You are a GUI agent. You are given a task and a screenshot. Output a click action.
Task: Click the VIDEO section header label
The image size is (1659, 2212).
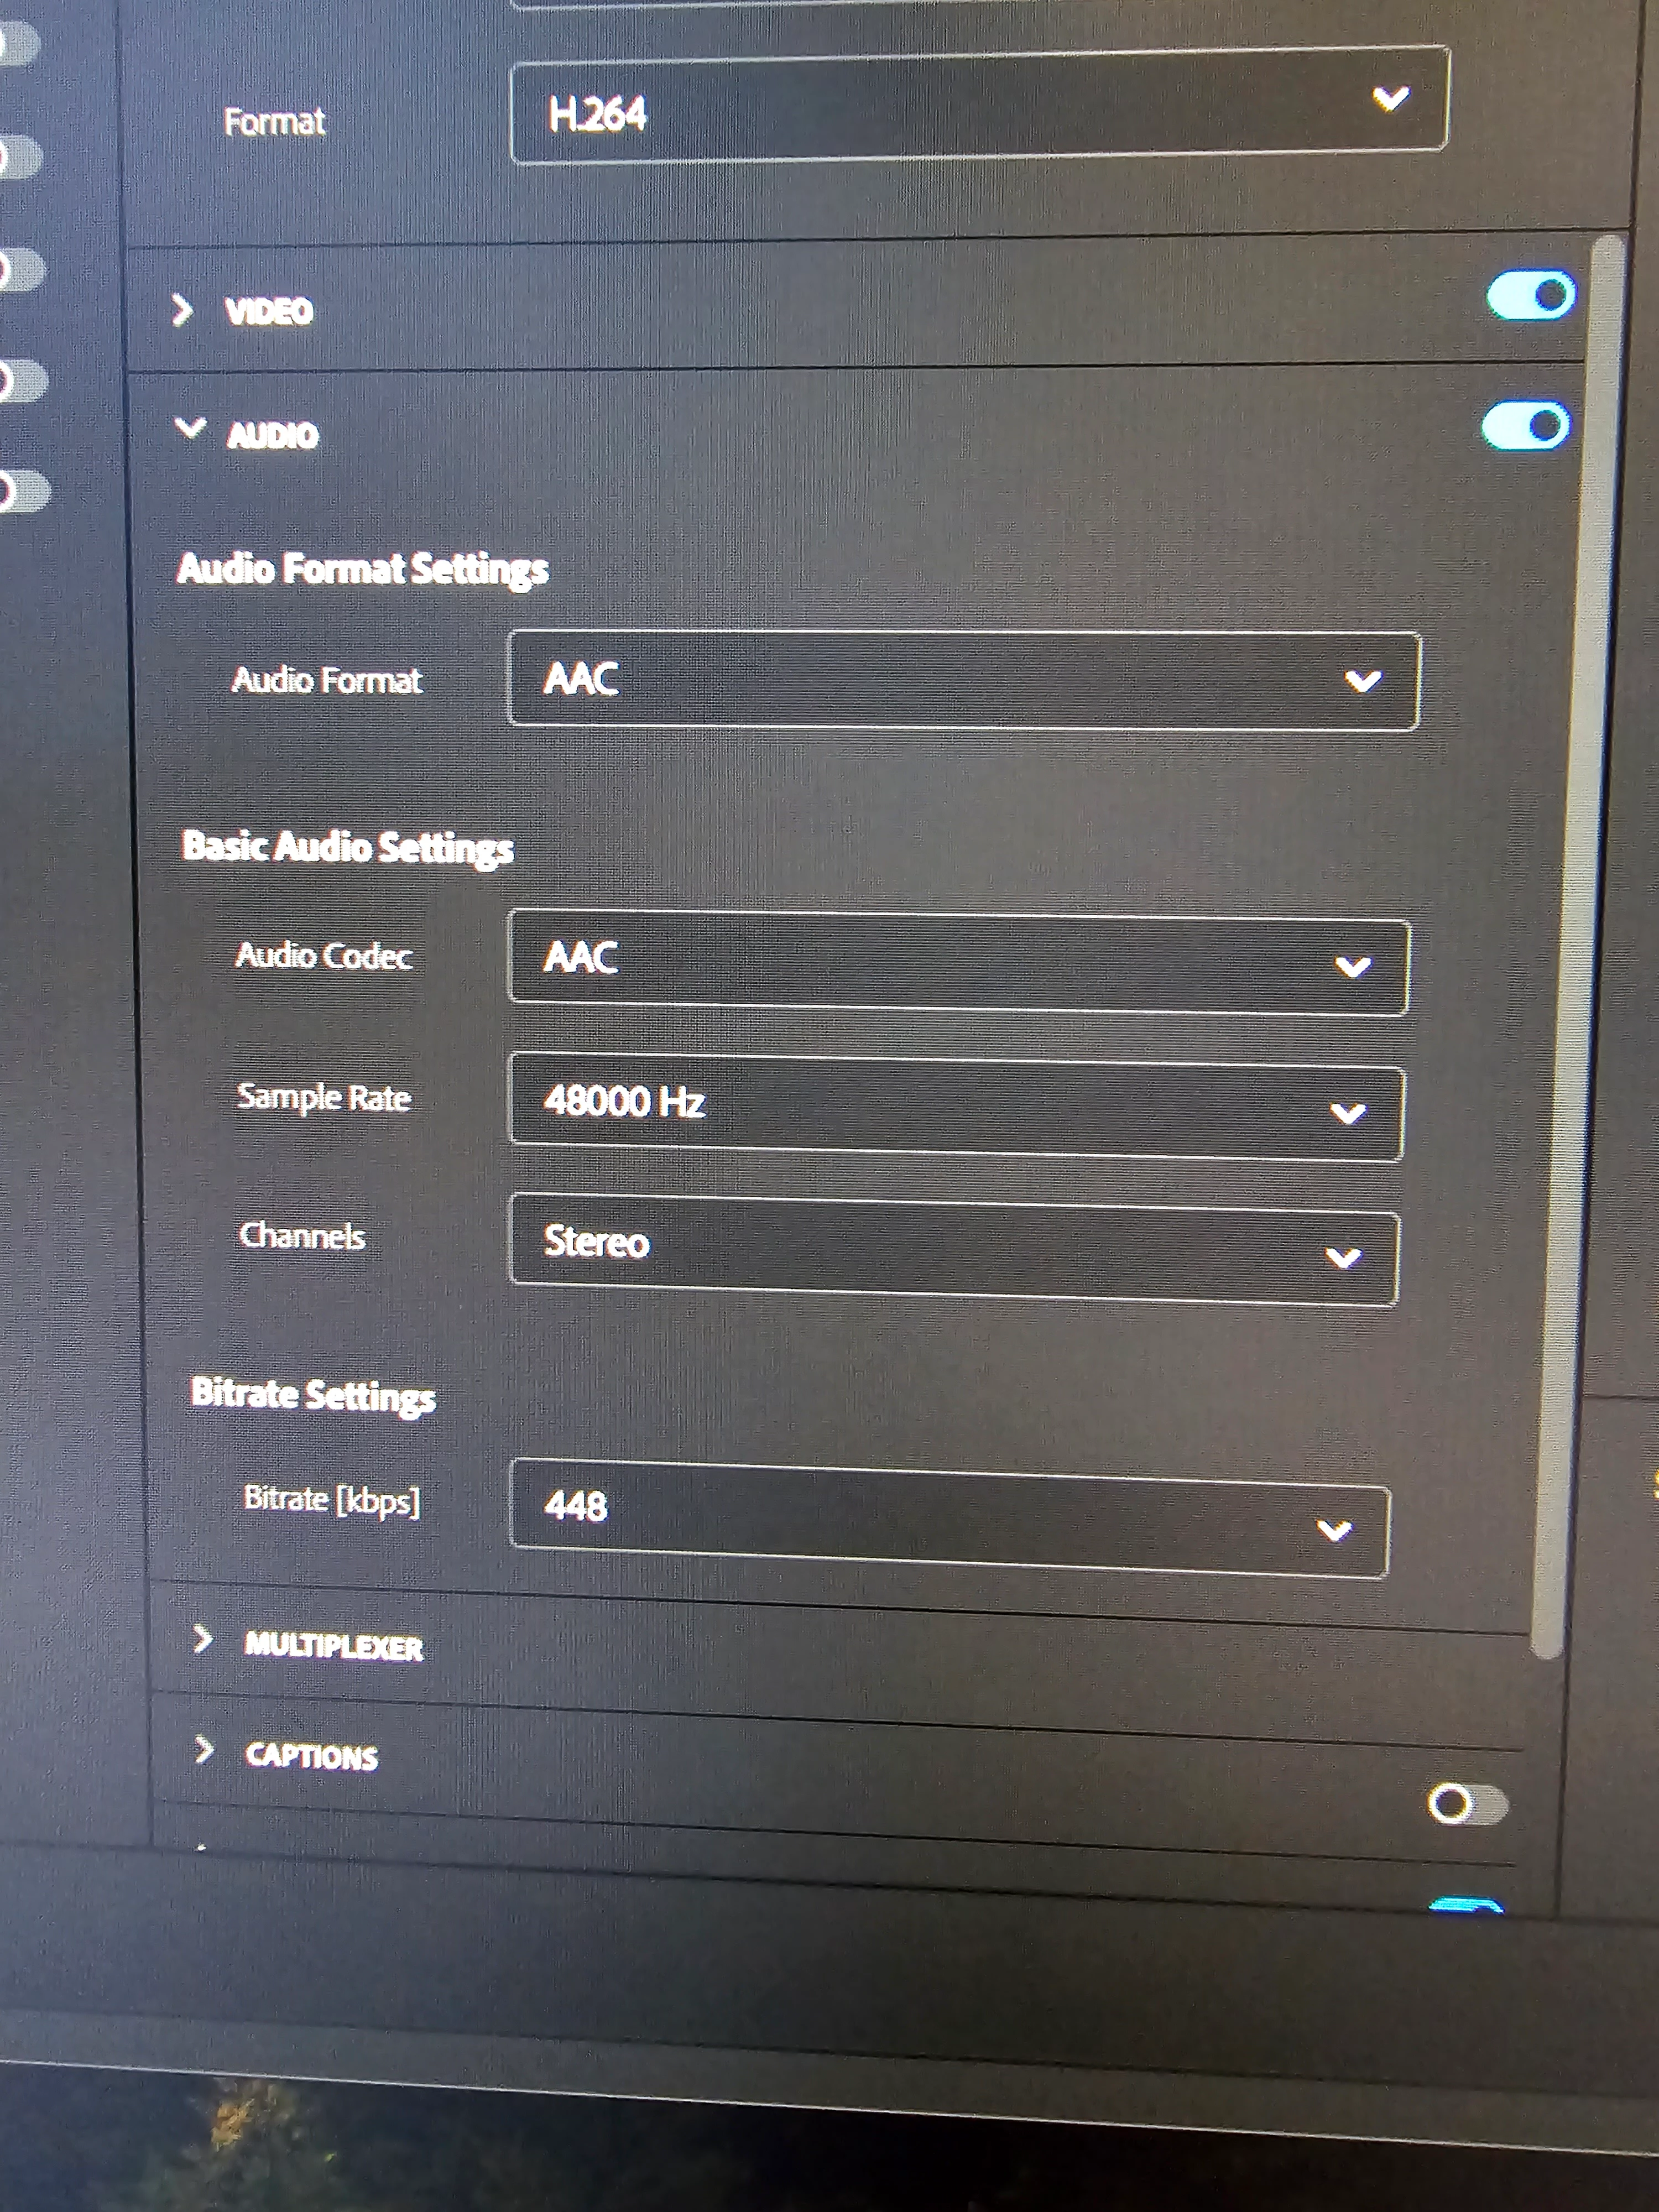268,311
